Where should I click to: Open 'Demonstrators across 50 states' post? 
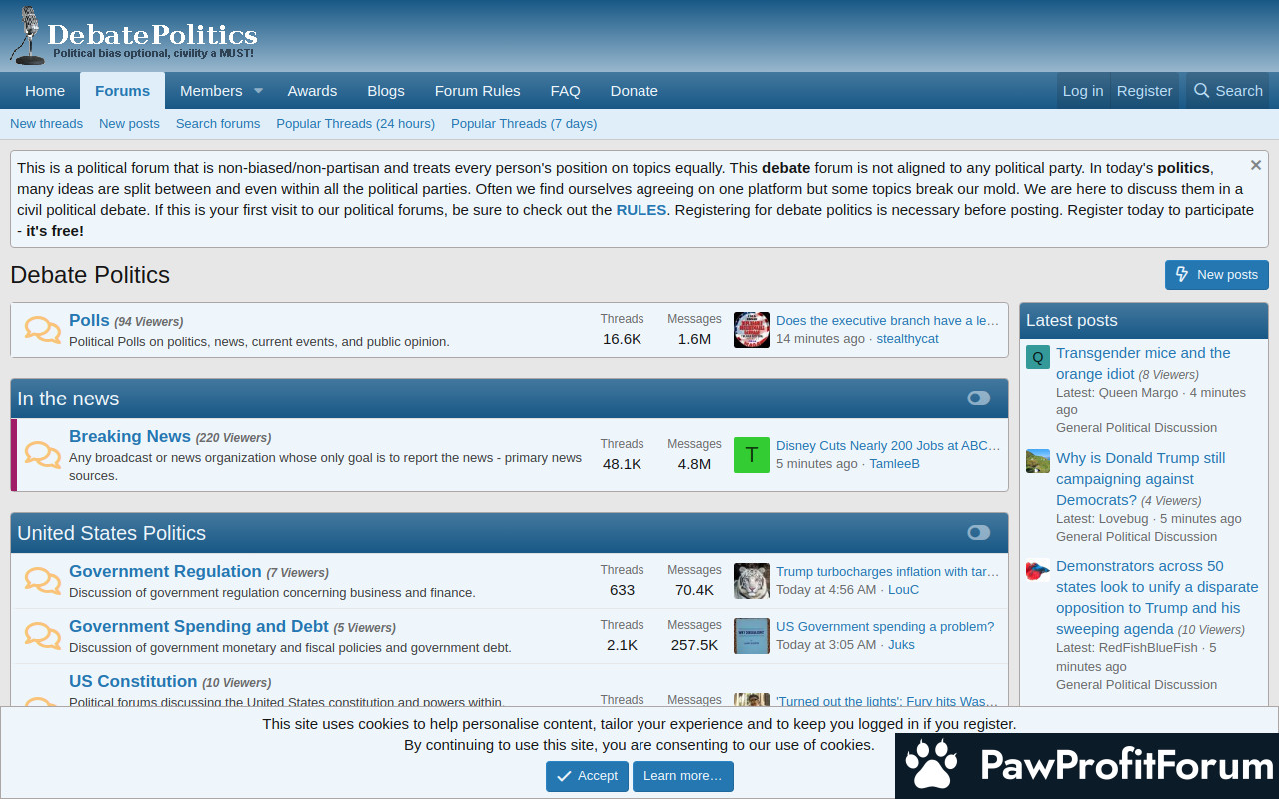(x=1157, y=597)
